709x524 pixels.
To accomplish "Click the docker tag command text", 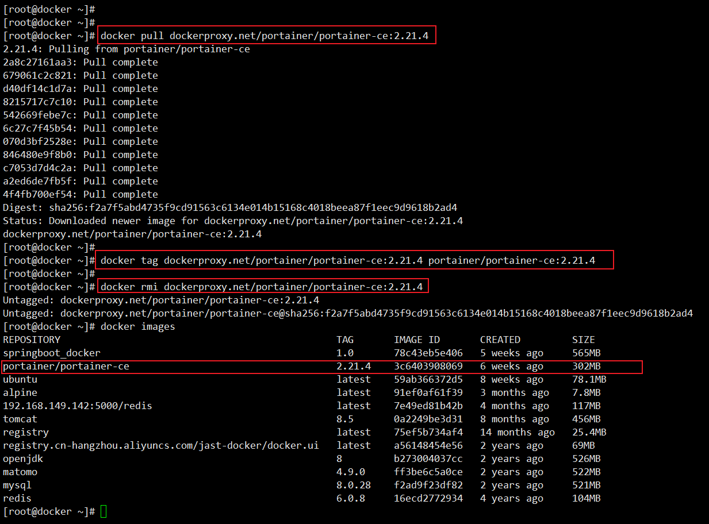I will click(348, 260).
